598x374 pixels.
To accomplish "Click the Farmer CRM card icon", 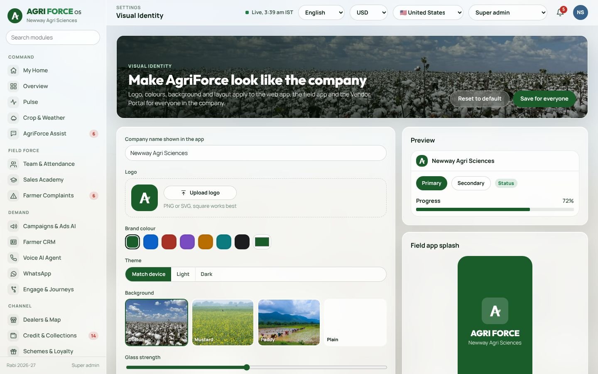I will pos(14,242).
